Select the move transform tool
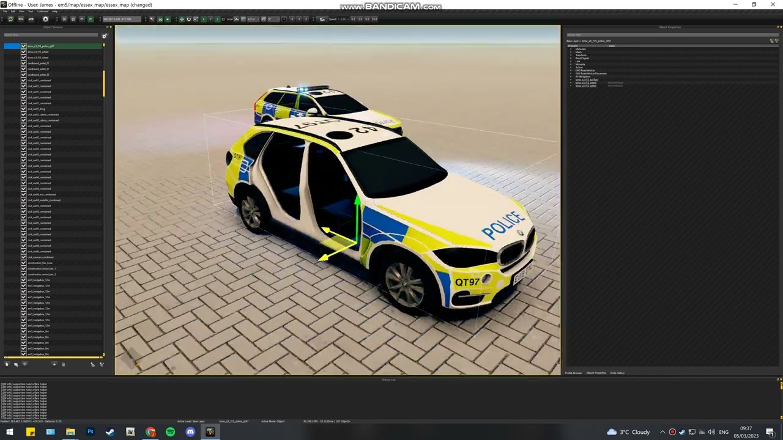Viewport: 783px width, 440px height. 182,20
